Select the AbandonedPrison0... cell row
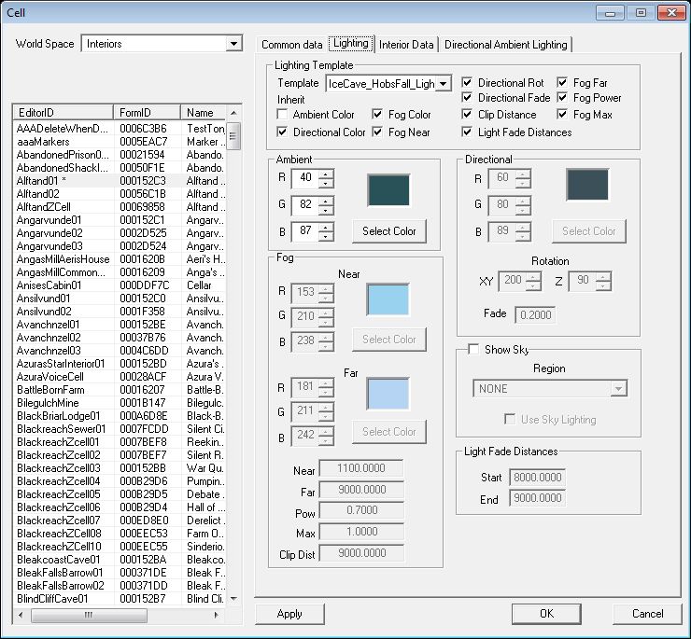This screenshot has width=691, height=639. point(120,155)
